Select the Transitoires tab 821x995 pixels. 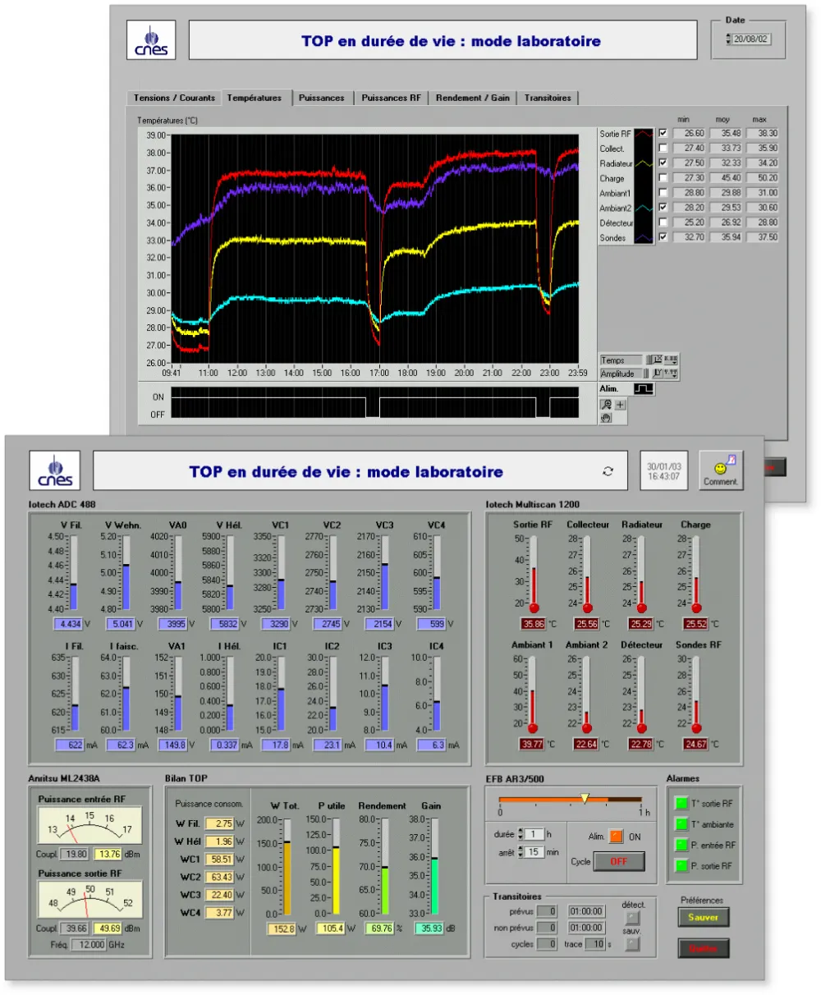(548, 98)
